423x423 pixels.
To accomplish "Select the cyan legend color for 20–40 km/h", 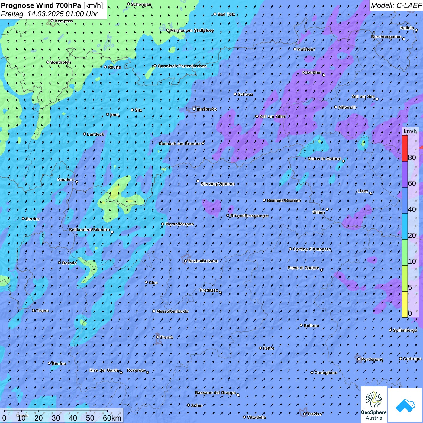I will (405, 227).
